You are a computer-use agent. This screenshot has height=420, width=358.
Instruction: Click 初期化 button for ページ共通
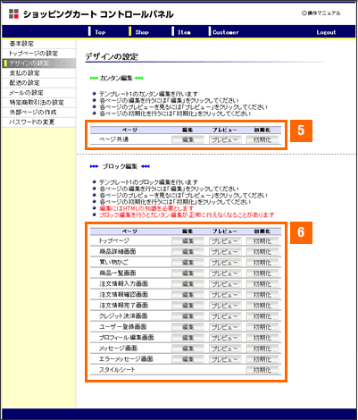[x=262, y=139]
